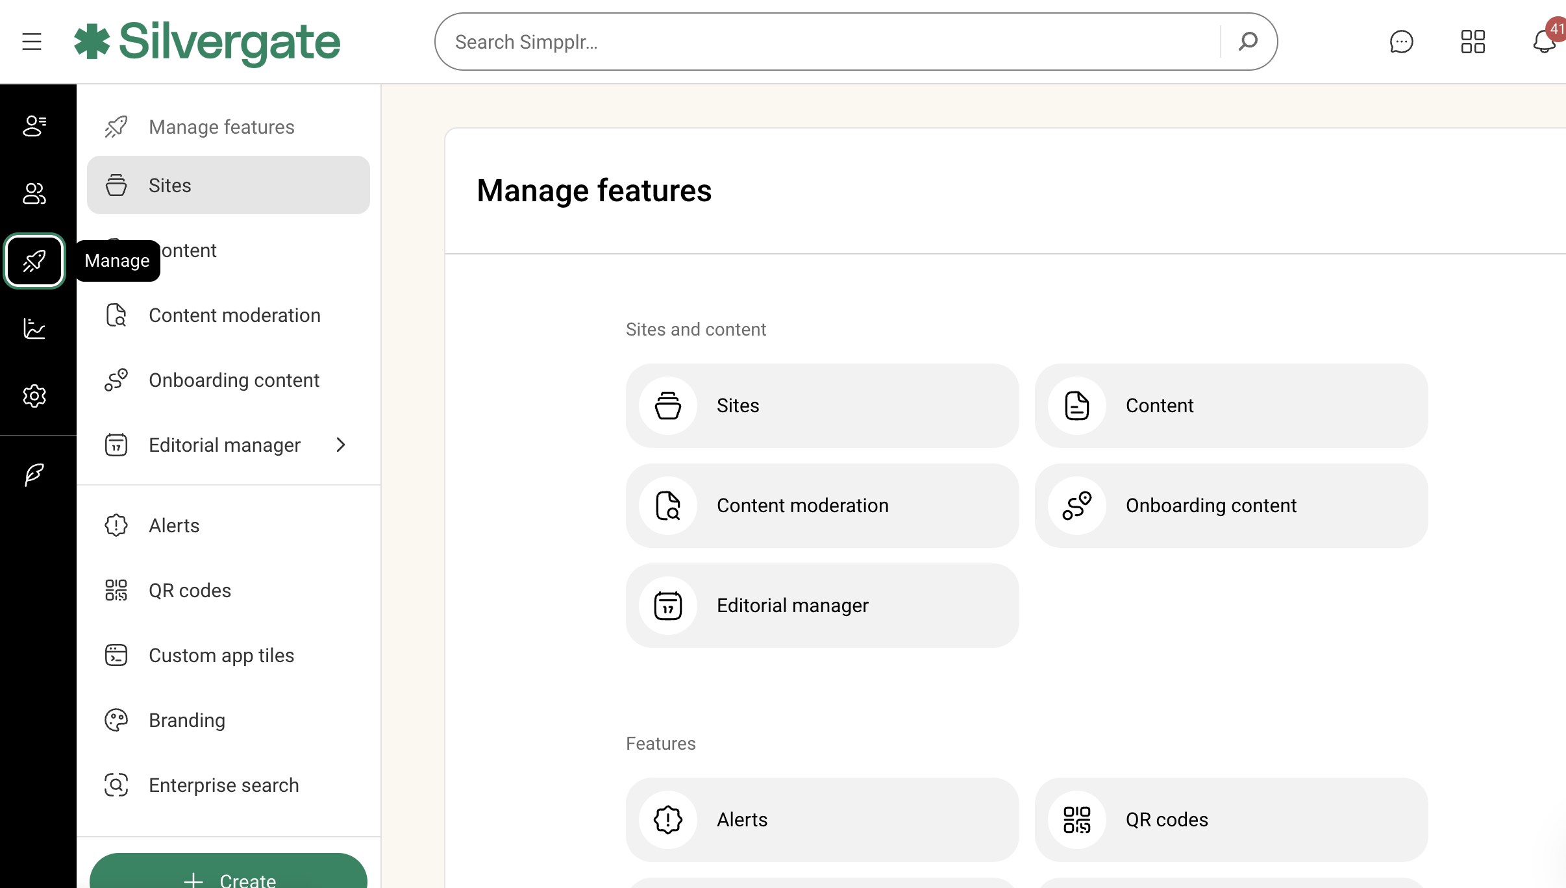Click the green Create button
The height and width of the screenshot is (888, 1566).
pos(229,875)
